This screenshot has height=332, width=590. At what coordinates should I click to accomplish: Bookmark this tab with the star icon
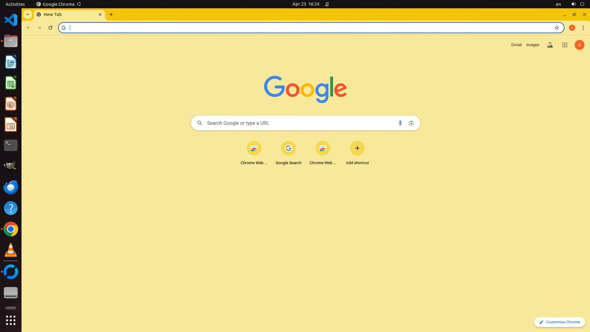pos(557,28)
